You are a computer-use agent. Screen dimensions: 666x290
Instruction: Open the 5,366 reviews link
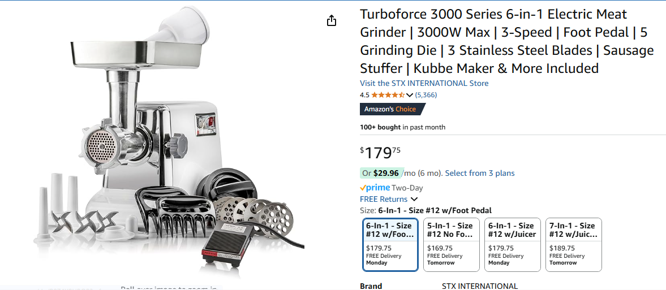click(x=426, y=95)
